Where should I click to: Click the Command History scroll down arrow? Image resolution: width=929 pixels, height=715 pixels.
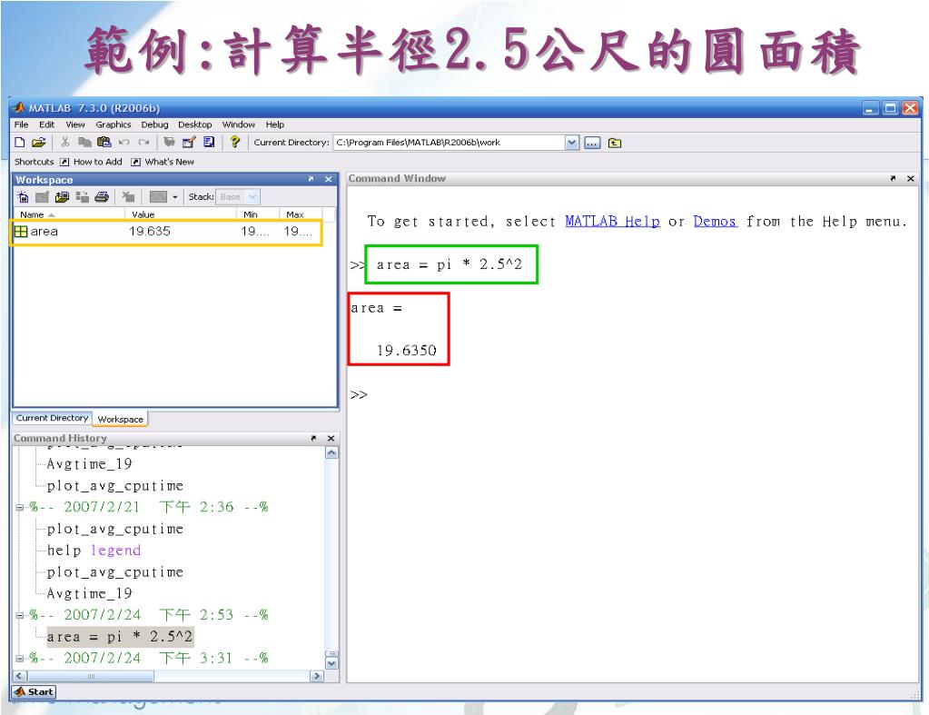click(x=331, y=664)
